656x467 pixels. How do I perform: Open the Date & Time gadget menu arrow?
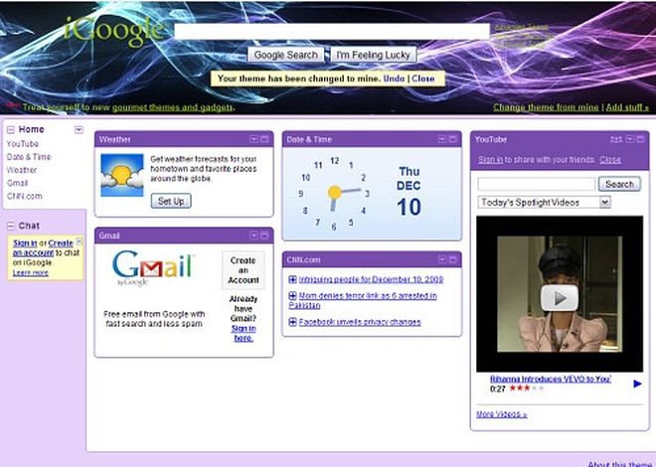[441, 139]
